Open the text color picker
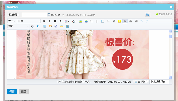This screenshot has height=101, width=178. click(x=67, y=21)
